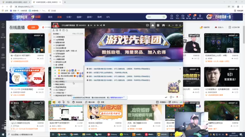Open the home tab icon in YY window

pyautogui.click(x=153, y=25)
